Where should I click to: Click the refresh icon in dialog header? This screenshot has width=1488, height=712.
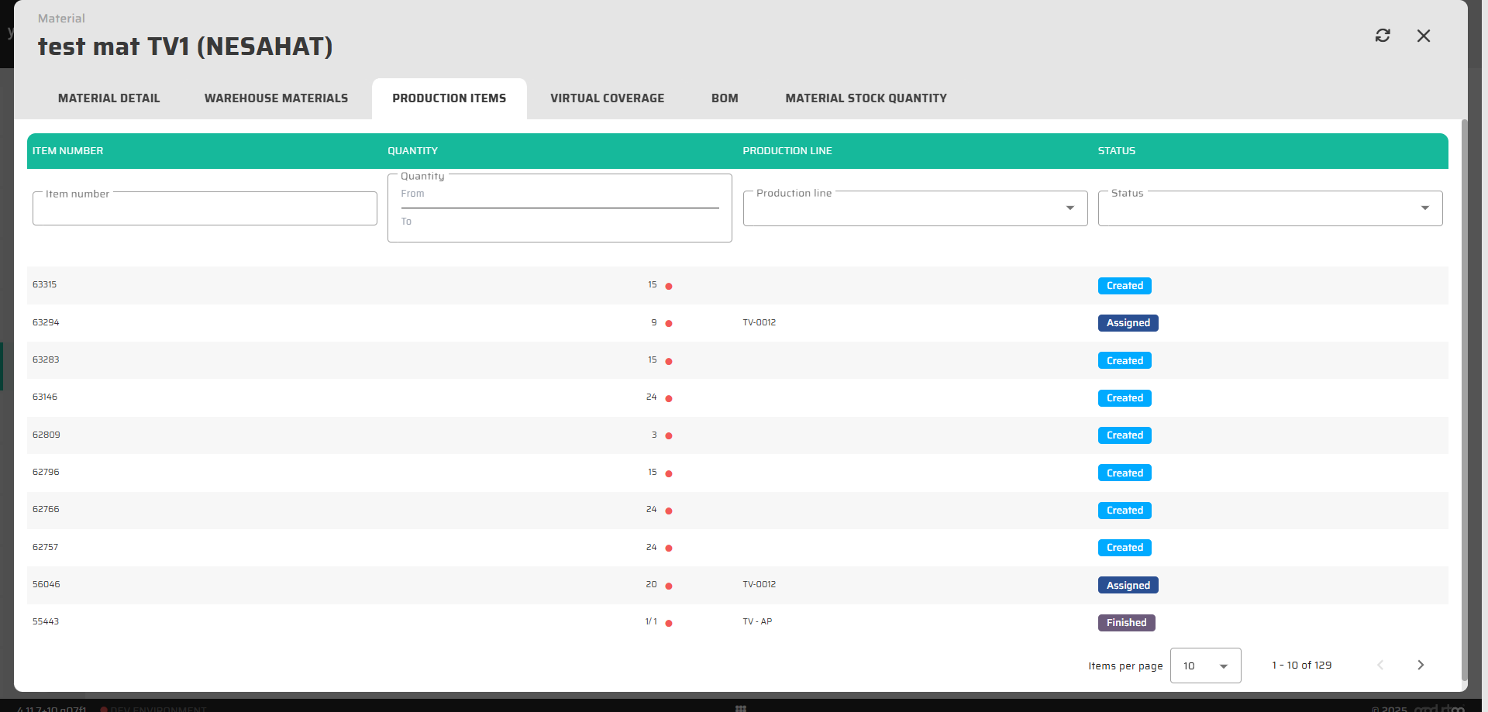[x=1383, y=36]
